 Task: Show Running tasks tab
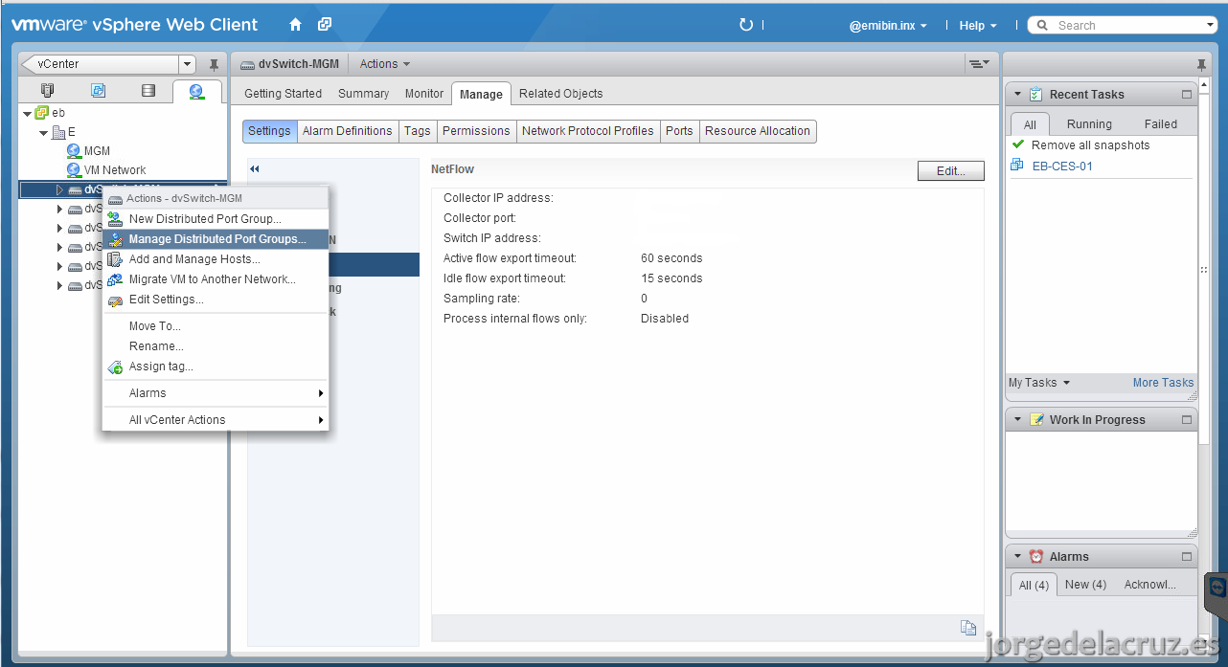1089,124
